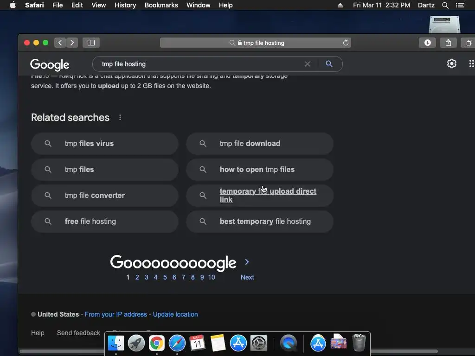Open Notes from the Dock
This screenshot has width=475, height=356.
tap(218, 343)
